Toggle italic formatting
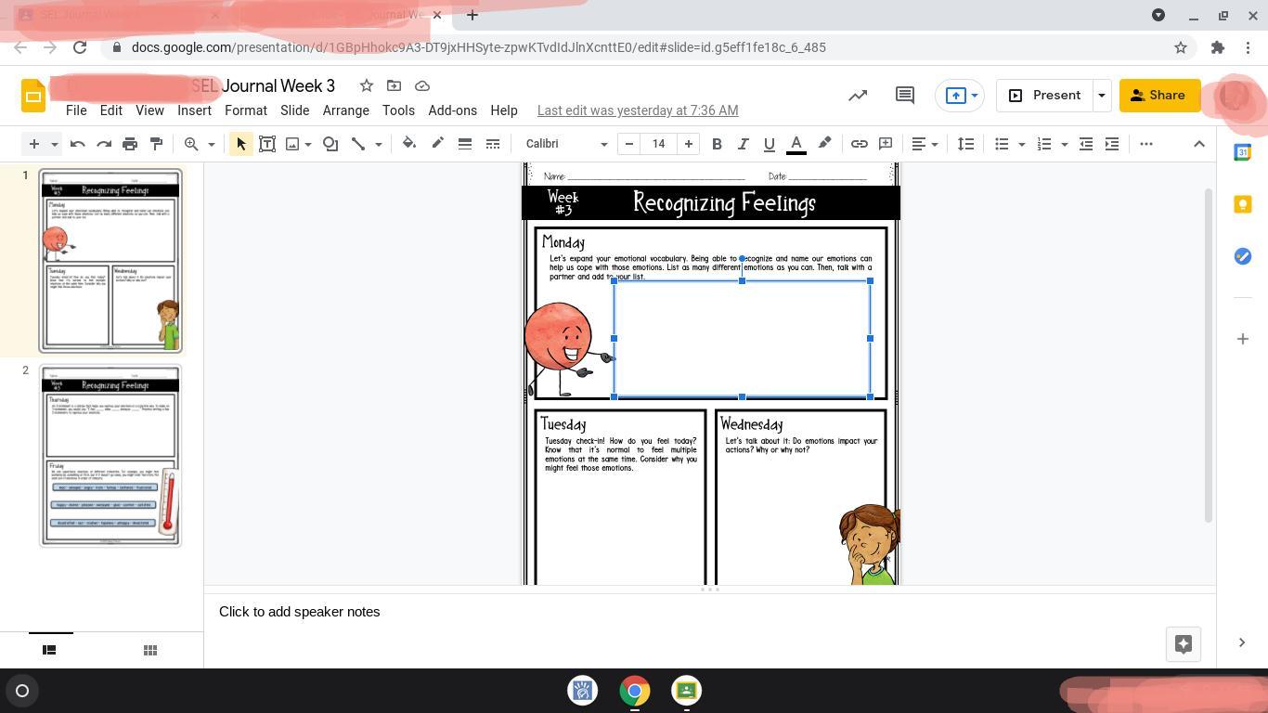The height and width of the screenshot is (713, 1268). coord(743,144)
